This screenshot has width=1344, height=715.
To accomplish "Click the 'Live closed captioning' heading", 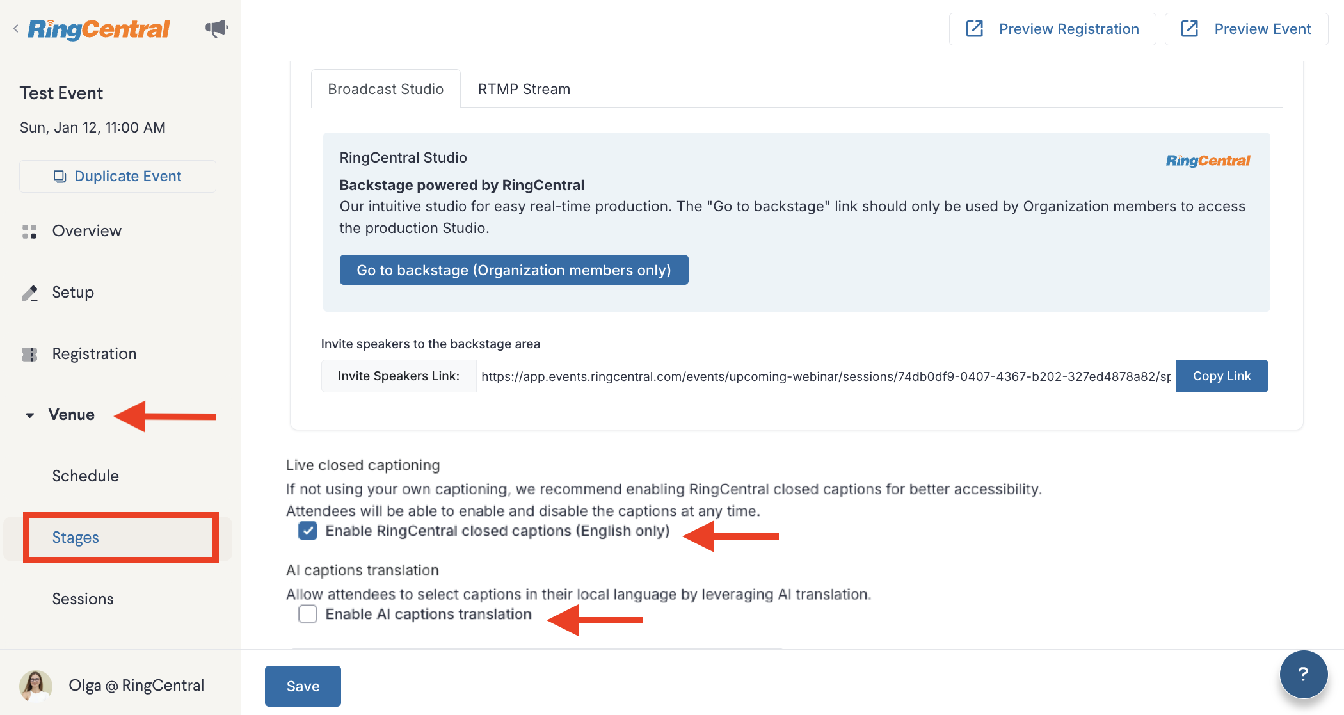I will tap(363, 465).
